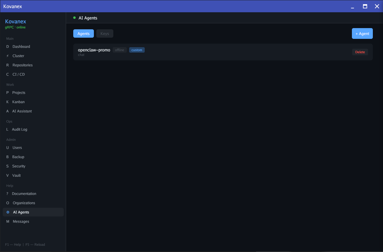The height and width of the screenshot is (252, 383).
Task: Toggle the offline status badge on openclaw-promo
Action: [x=120, y=50]
